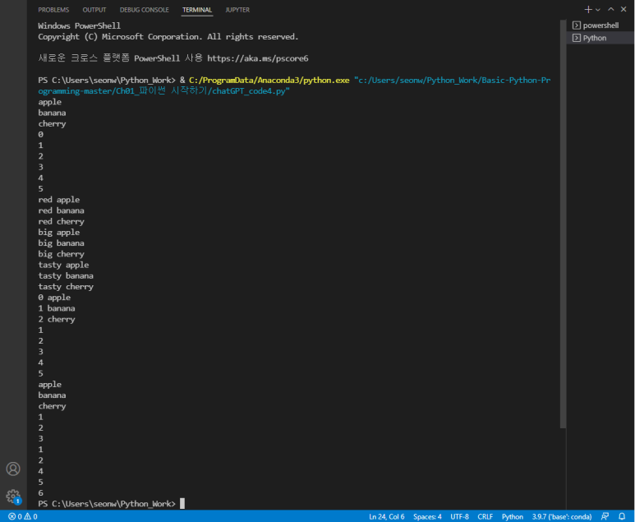
Task: Open the errors and warnings indicator in the status bar
Action: point(23,516)
